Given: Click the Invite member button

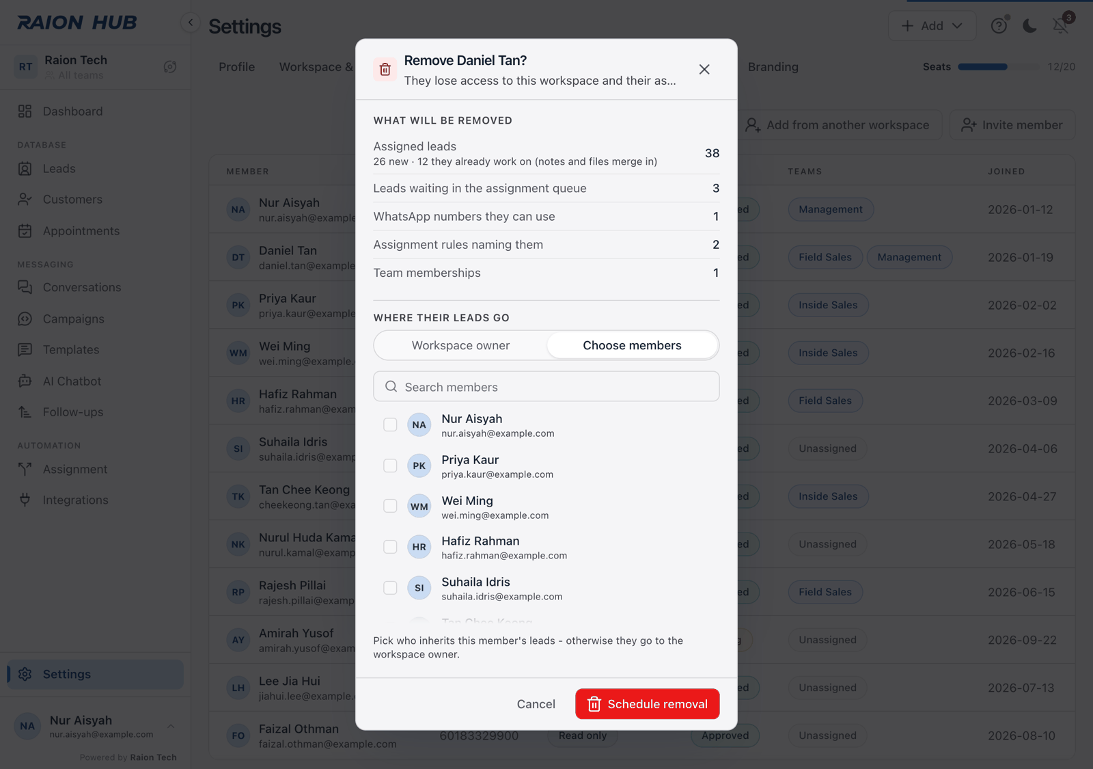Looking at the screenshot, I should pos(1012,125).
